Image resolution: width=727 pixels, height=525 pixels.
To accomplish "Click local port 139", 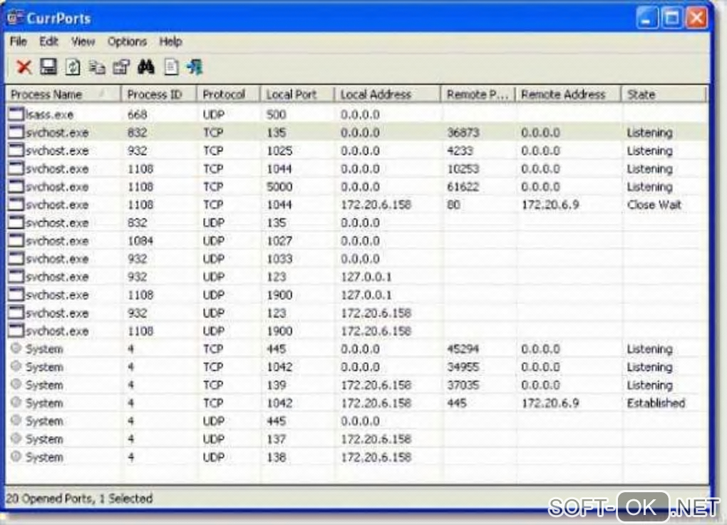I will (277, 384).
